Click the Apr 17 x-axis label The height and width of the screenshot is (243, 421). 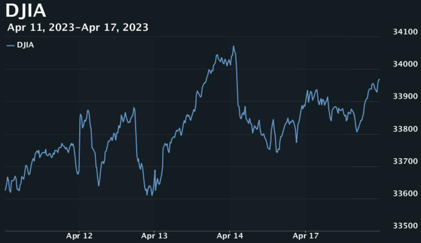click(305, 236)
